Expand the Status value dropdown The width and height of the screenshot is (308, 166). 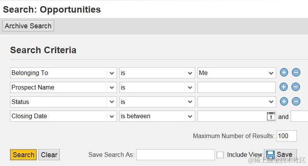271,102
